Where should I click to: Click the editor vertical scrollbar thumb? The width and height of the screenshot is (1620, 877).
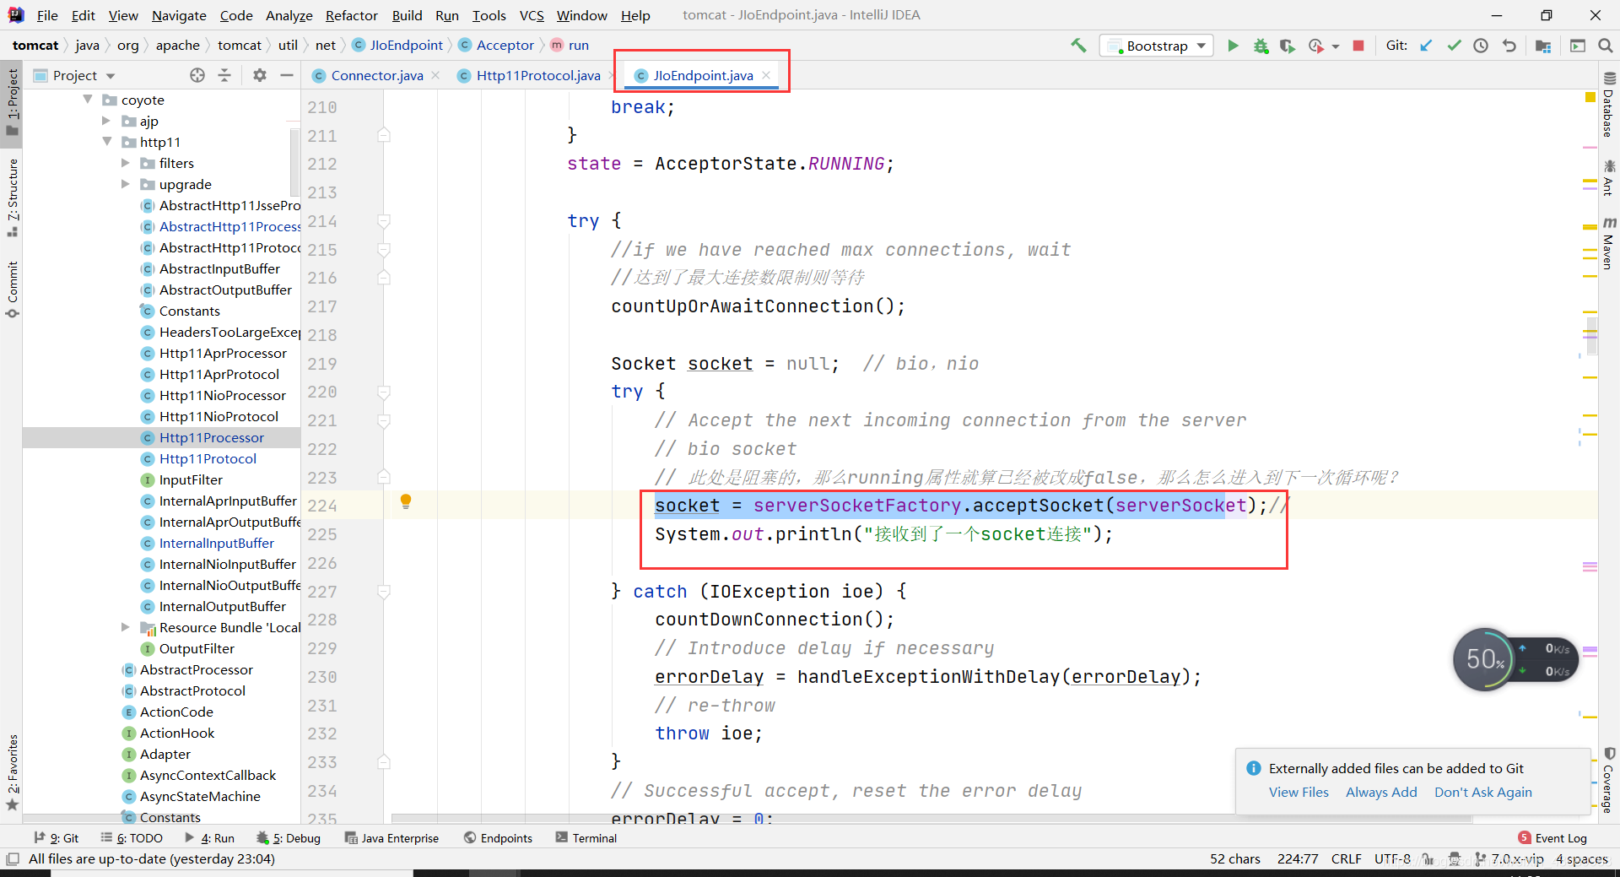click(x=1590, y=334)
